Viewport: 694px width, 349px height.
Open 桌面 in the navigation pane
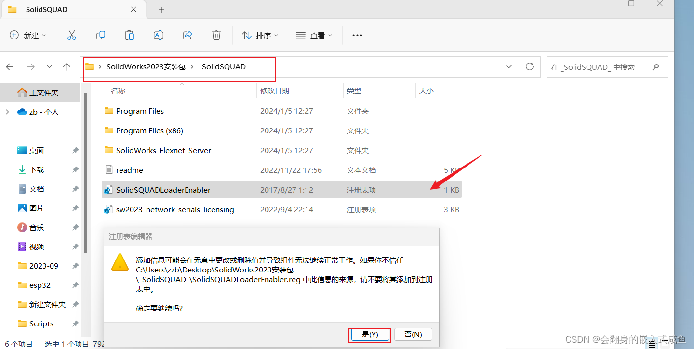37,150
